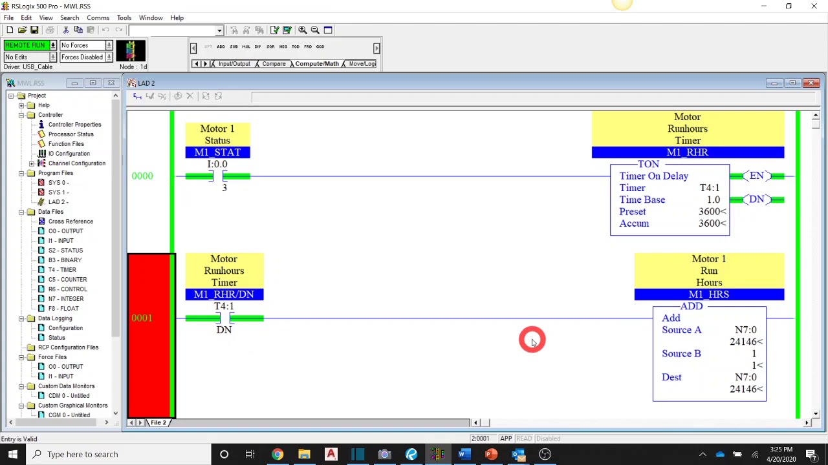The height and width of the screenshot is (465, 828).
Task: Click the Windows Start button
Action: click(13, 454)
